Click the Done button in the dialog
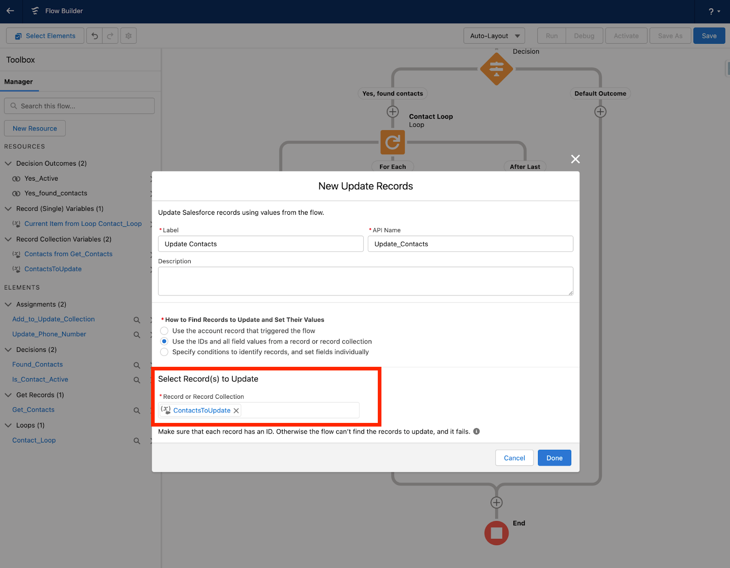 point(554,458)
